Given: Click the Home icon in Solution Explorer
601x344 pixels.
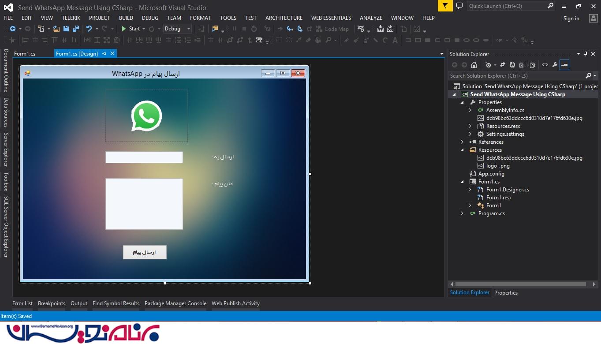Looking at the screenshot, I should tap(474, 65).
